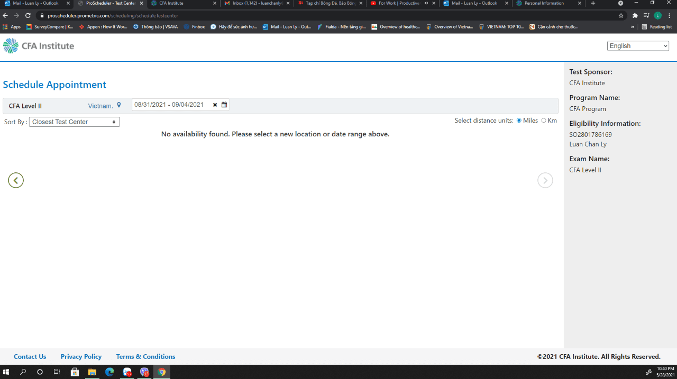Open the Cortana circle on the taskbar

(40, 372)
